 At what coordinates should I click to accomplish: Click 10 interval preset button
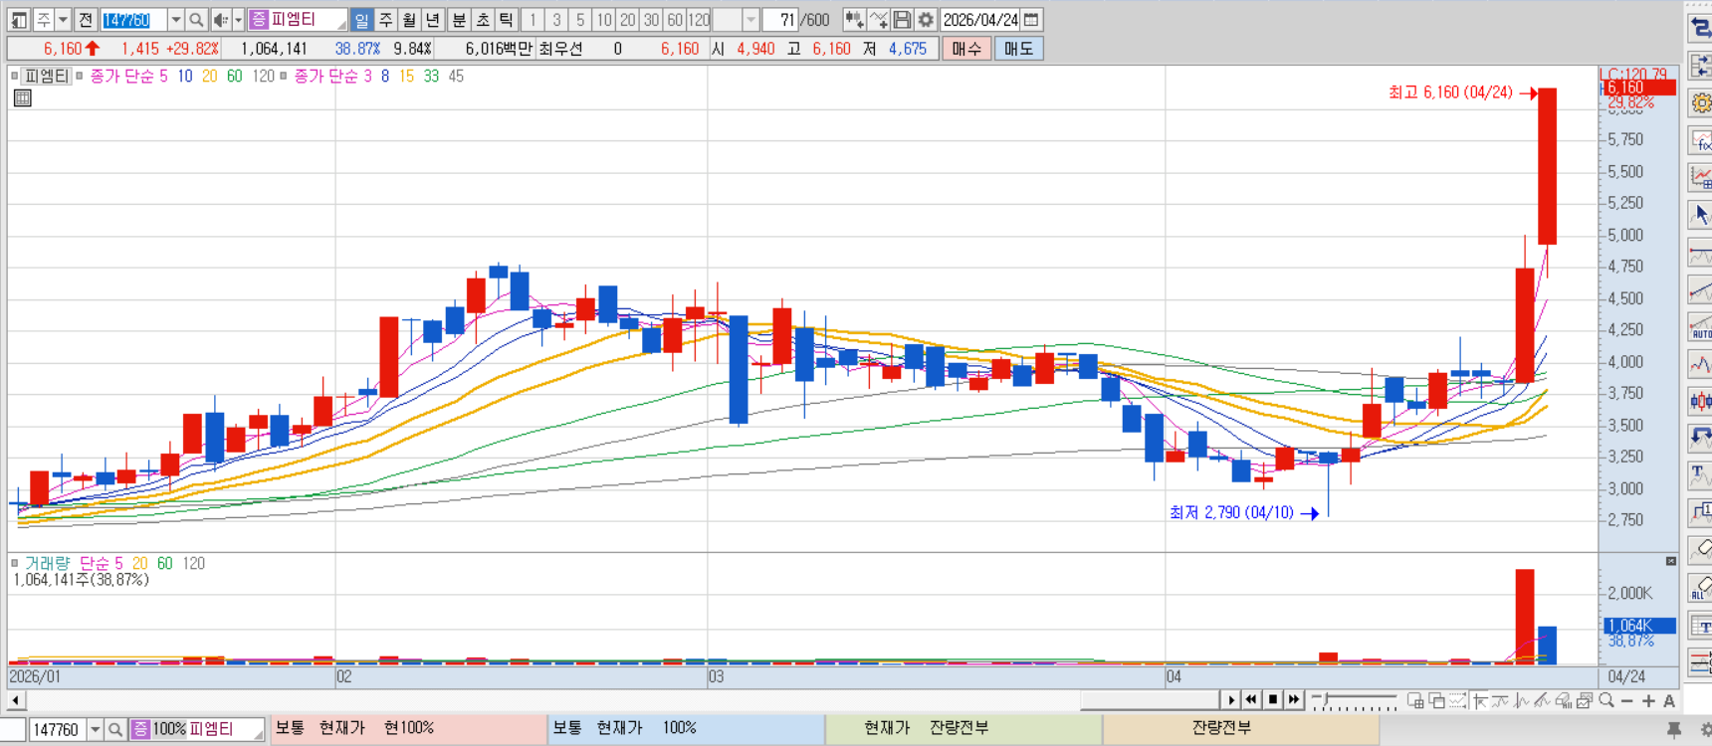[x=603, y=20]
